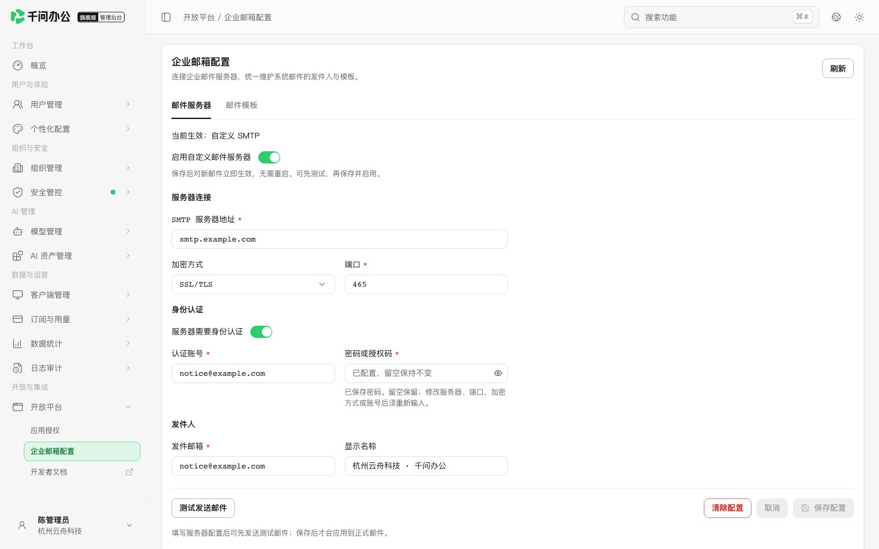Click the 取消 button

coord(772,508)
